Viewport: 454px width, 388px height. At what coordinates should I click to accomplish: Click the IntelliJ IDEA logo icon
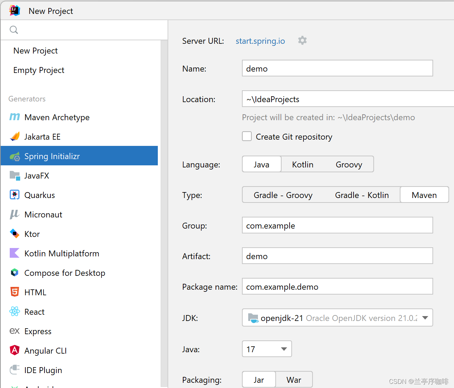[15, 11]
